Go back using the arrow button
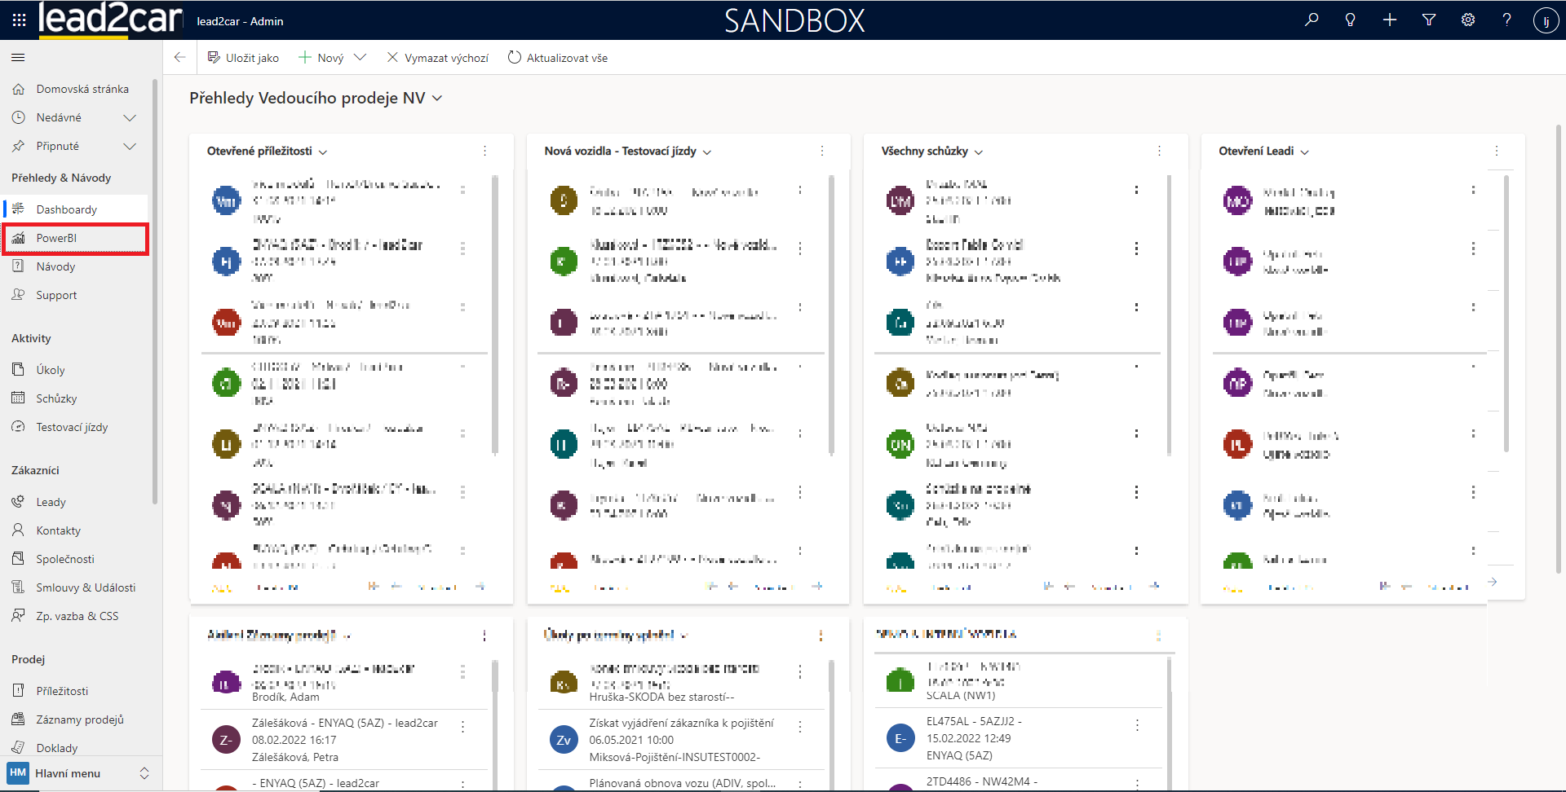The width and height of the screenshot is (1566, 792). pos(180,58)
